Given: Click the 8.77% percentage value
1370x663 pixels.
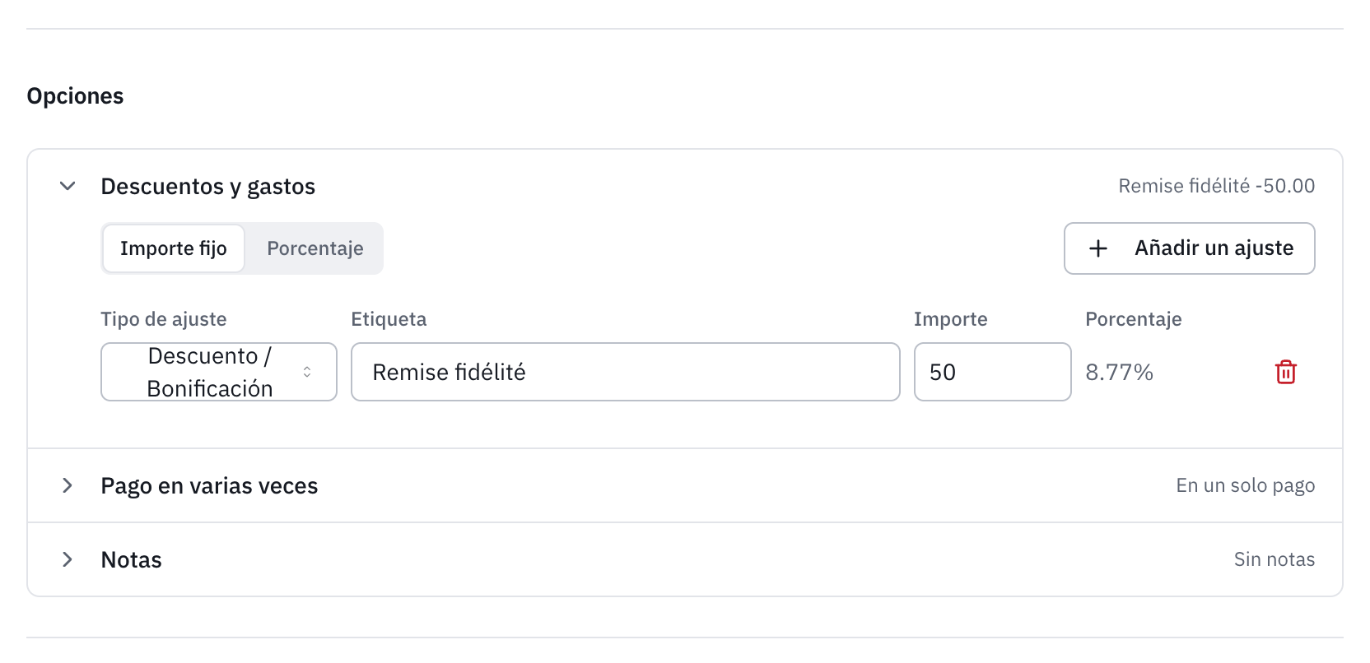Looking at the screenshot, I should pos(1119,372).
